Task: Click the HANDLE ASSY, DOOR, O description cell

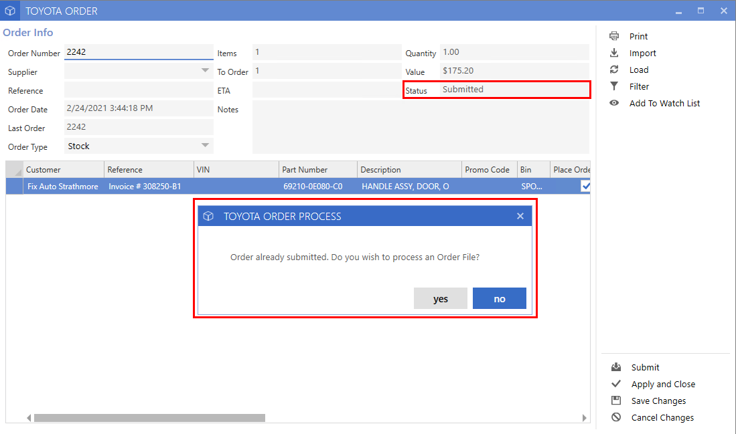Action: (409, 186)
